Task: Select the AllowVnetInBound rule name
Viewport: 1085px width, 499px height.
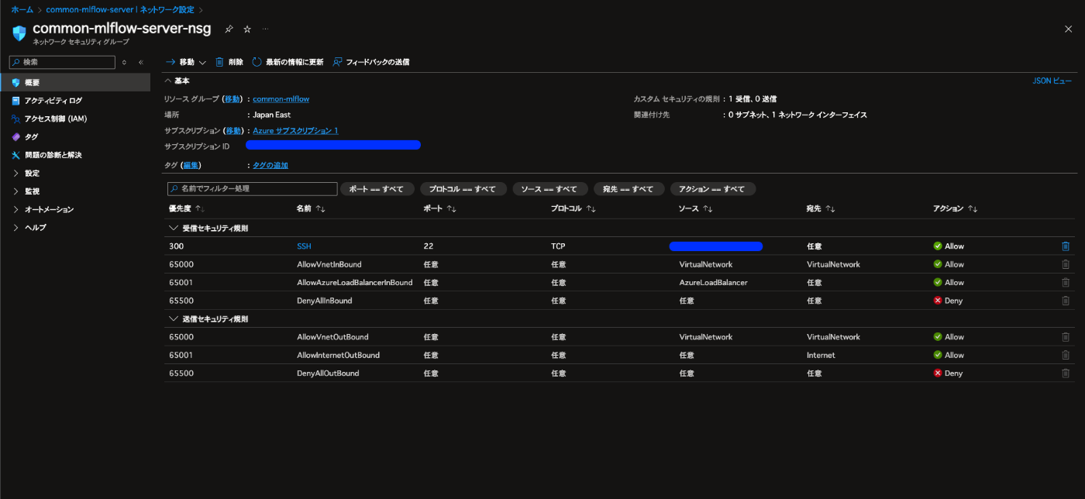Action: pyautogui.click(x=329, y=264)
